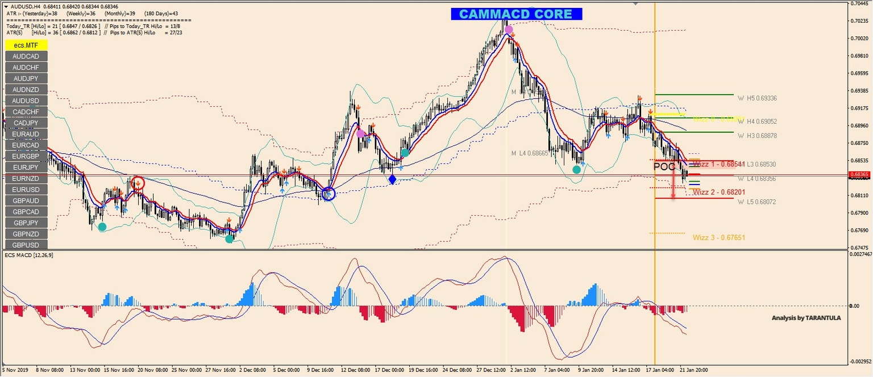Click the CAMMACD CORE title banner

517,13
